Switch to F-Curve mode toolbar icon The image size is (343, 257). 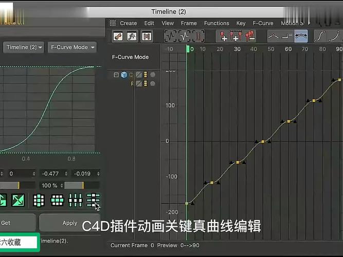132,36
